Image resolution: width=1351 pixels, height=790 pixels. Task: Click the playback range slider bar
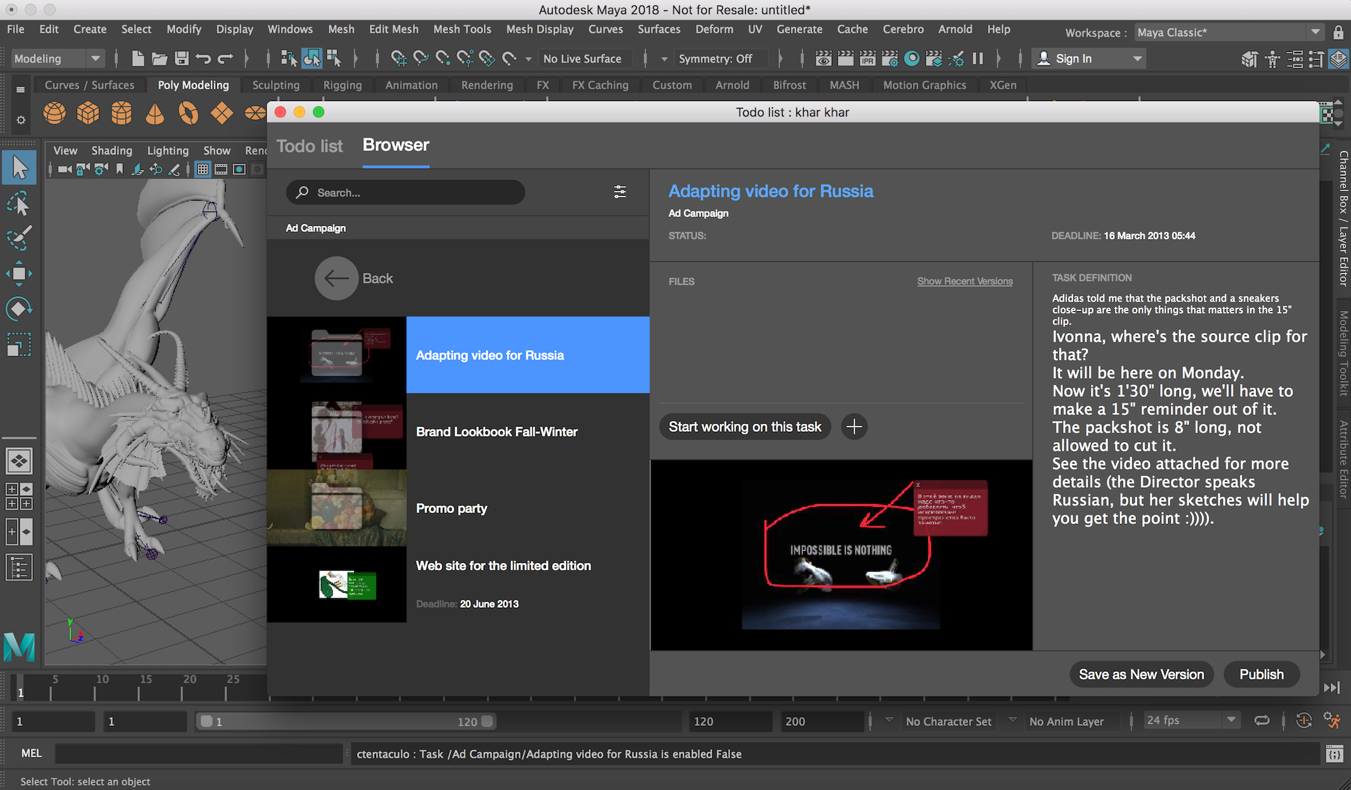tap(345, 721)
